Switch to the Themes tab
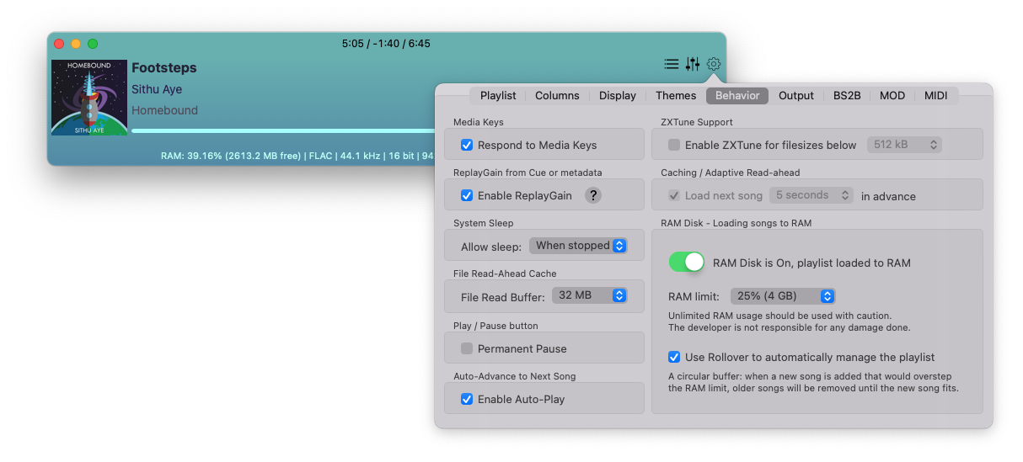This screenshot has width=1023, height=462. click(x=676, y=95)
